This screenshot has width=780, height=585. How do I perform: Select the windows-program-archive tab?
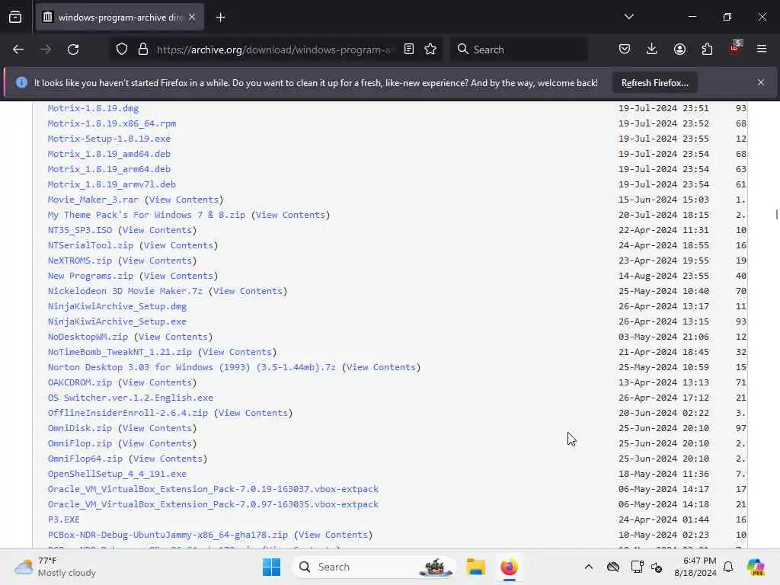[120, 18]
